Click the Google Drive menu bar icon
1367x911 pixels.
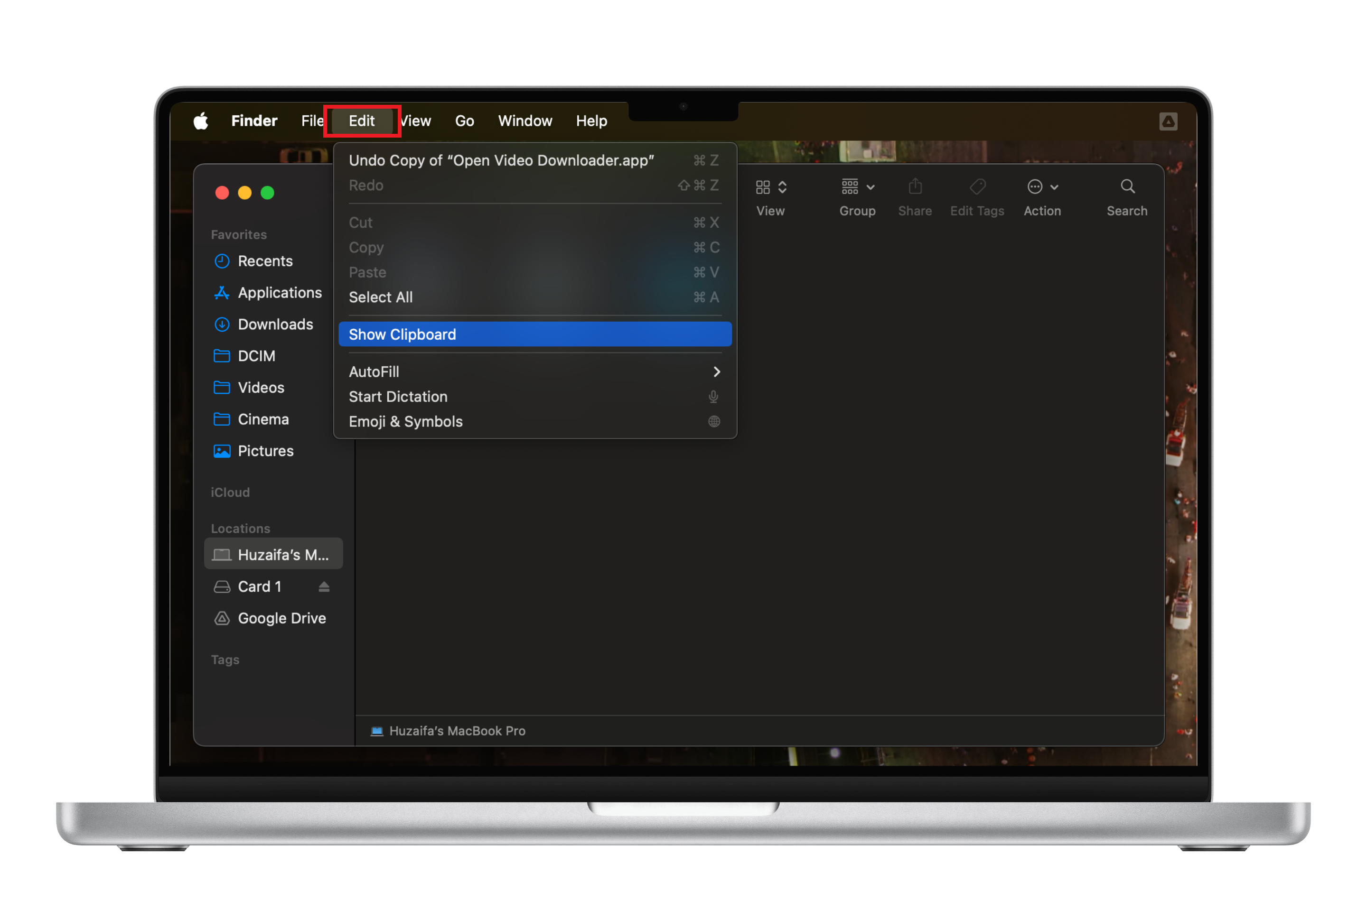[x=1168, y=121]
